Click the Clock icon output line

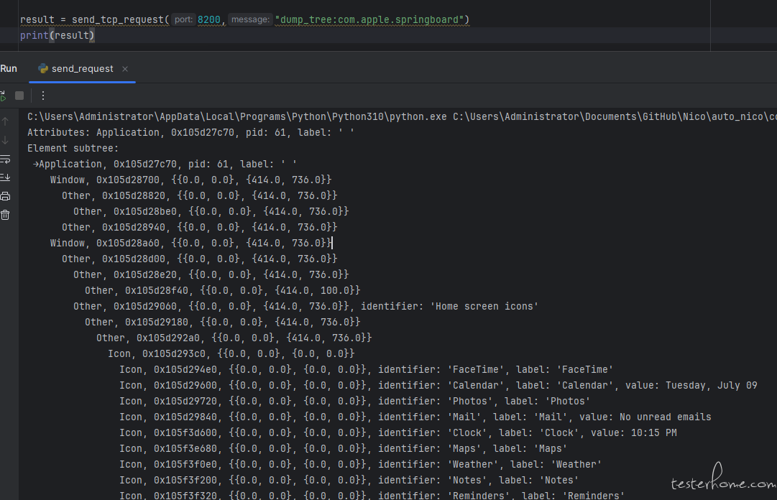398,434
